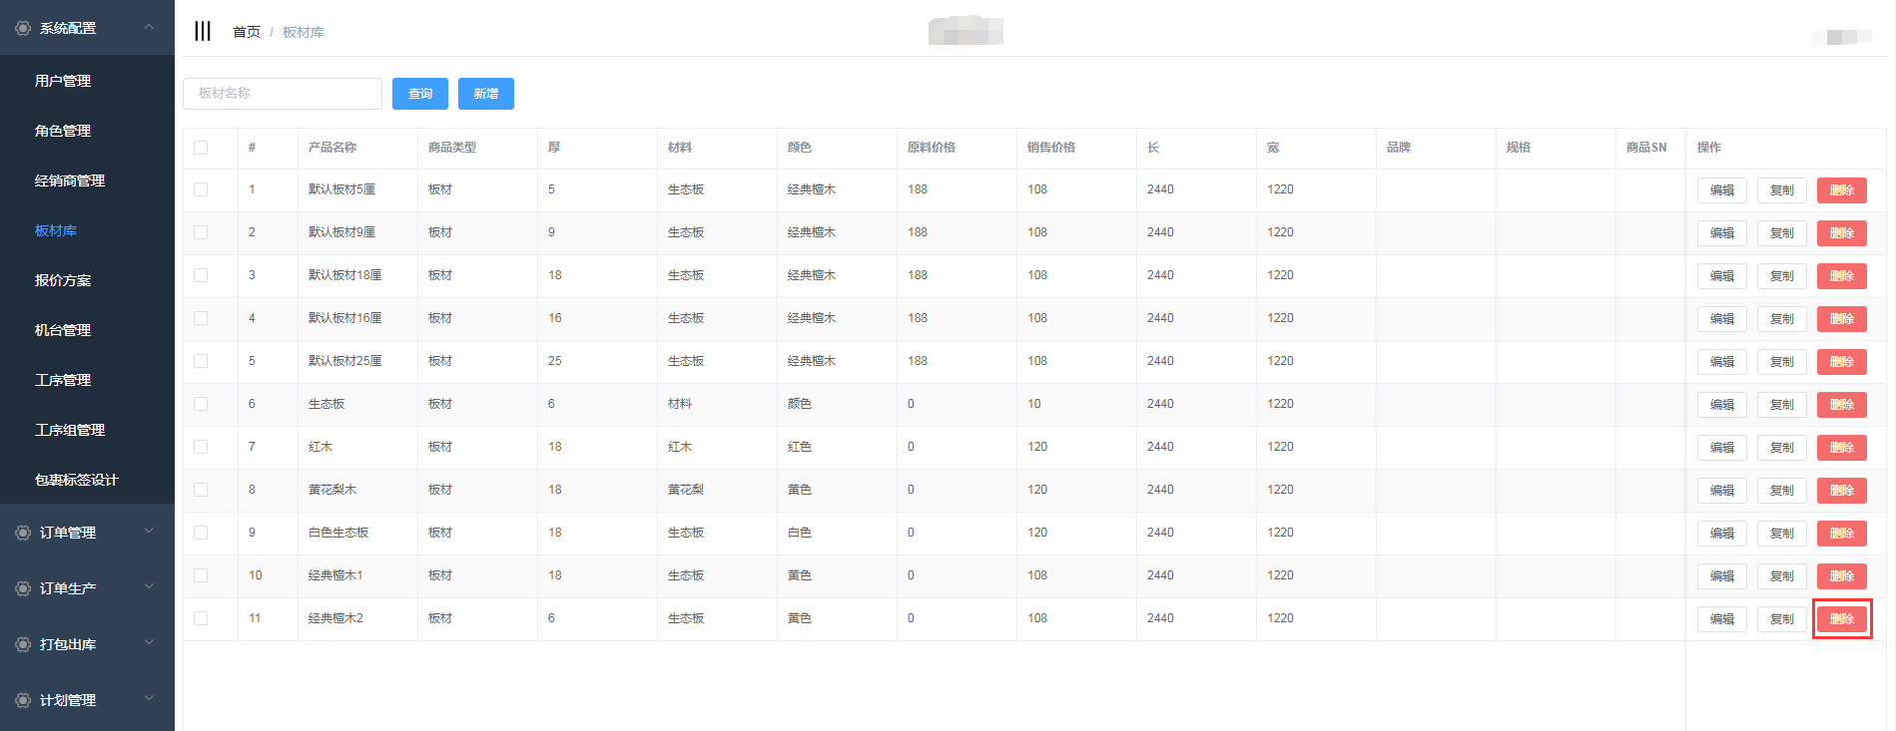Click 新增 to add a board

click(x=485, y=94)
